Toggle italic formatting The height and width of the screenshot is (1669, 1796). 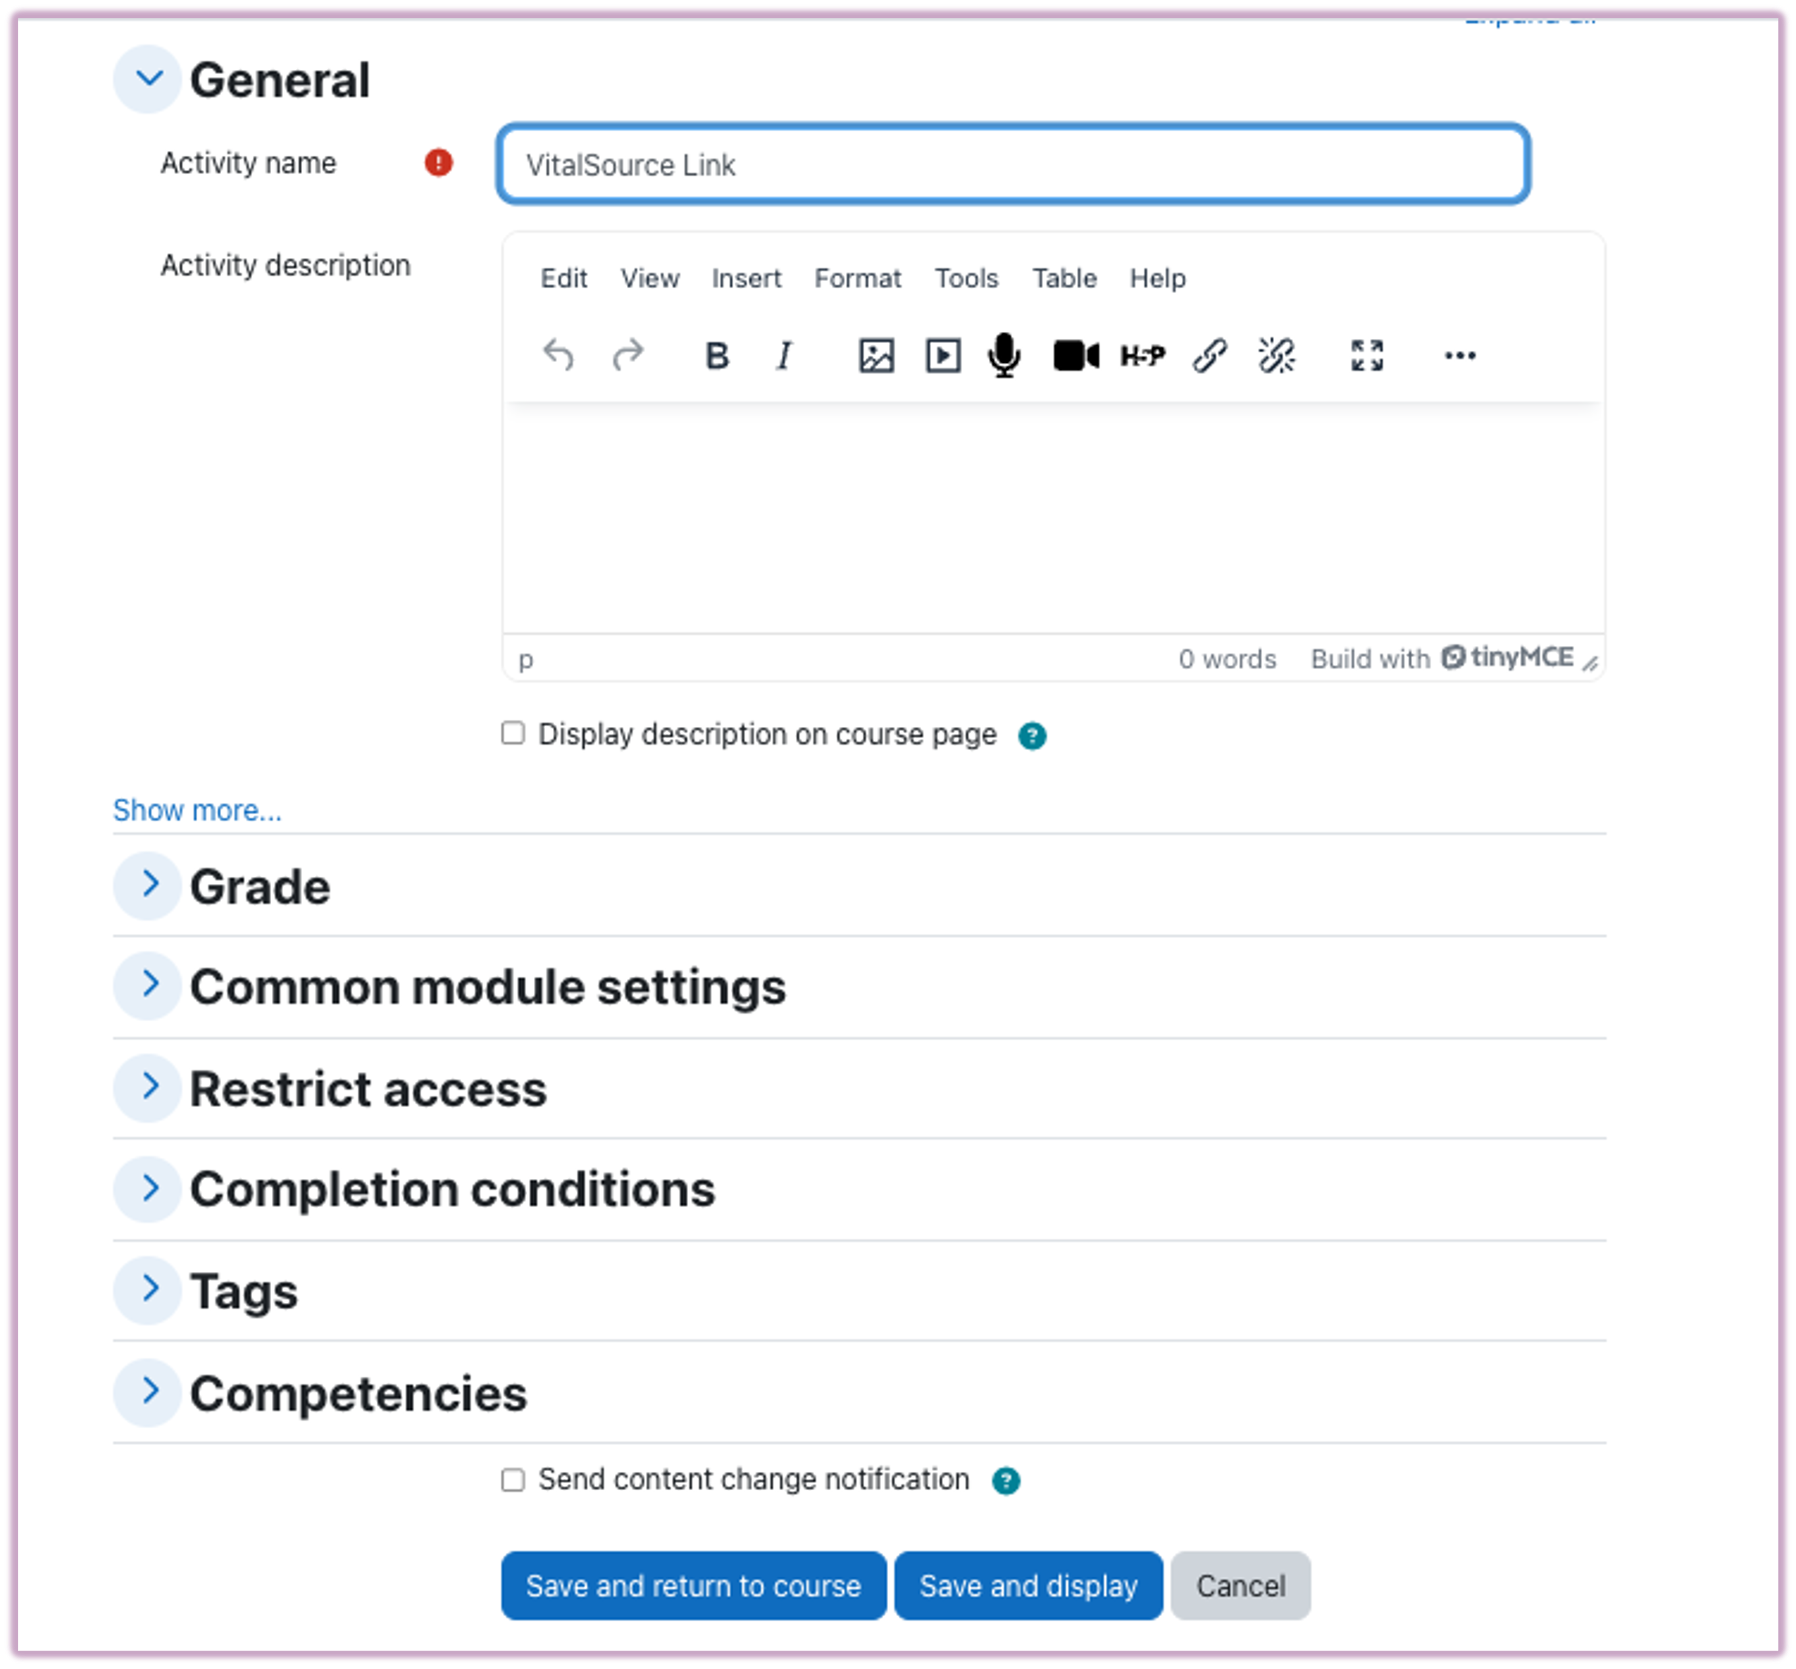pos(783,356)
